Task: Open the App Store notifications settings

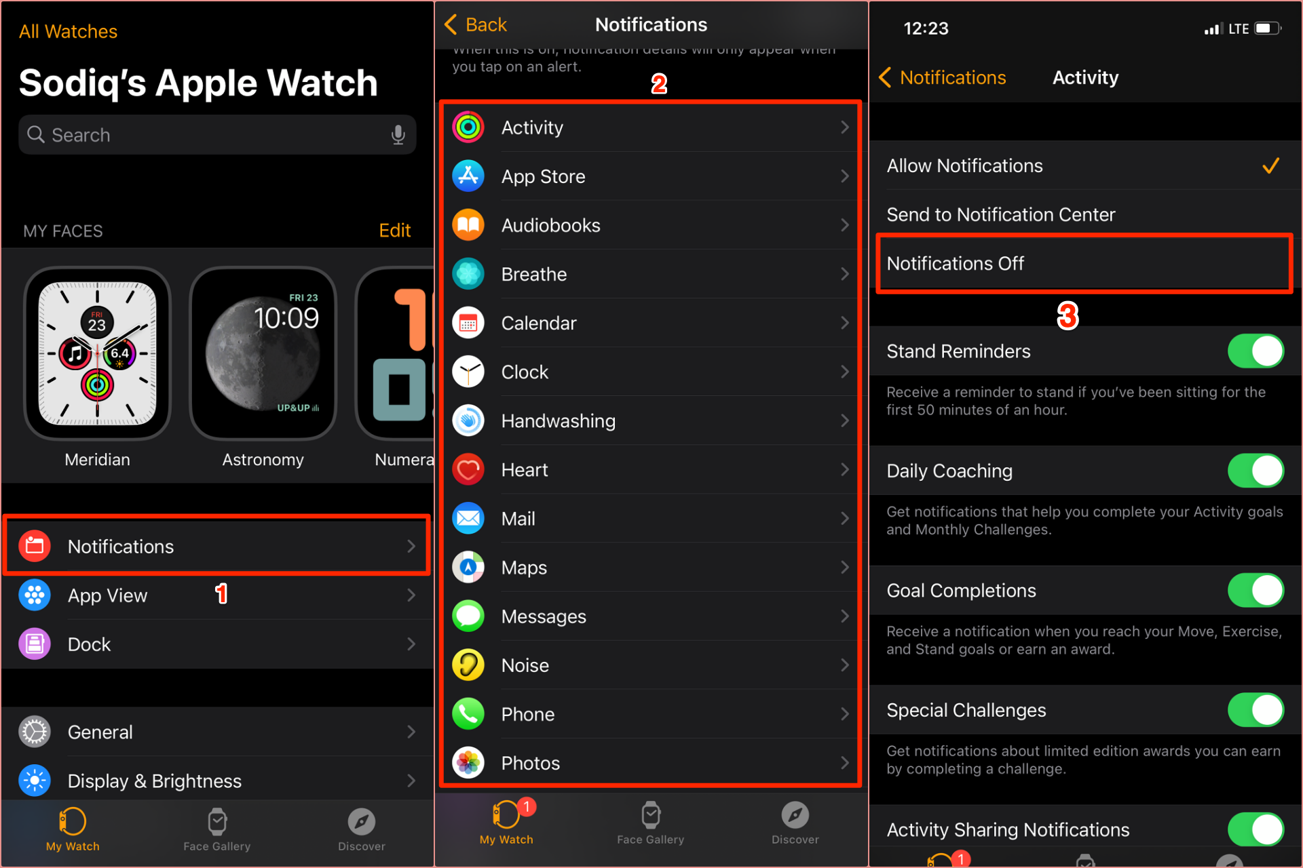Action: 651,176
